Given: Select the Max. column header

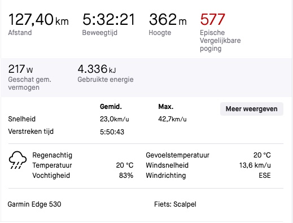Looking at the screenshot, I should point(166,107).
